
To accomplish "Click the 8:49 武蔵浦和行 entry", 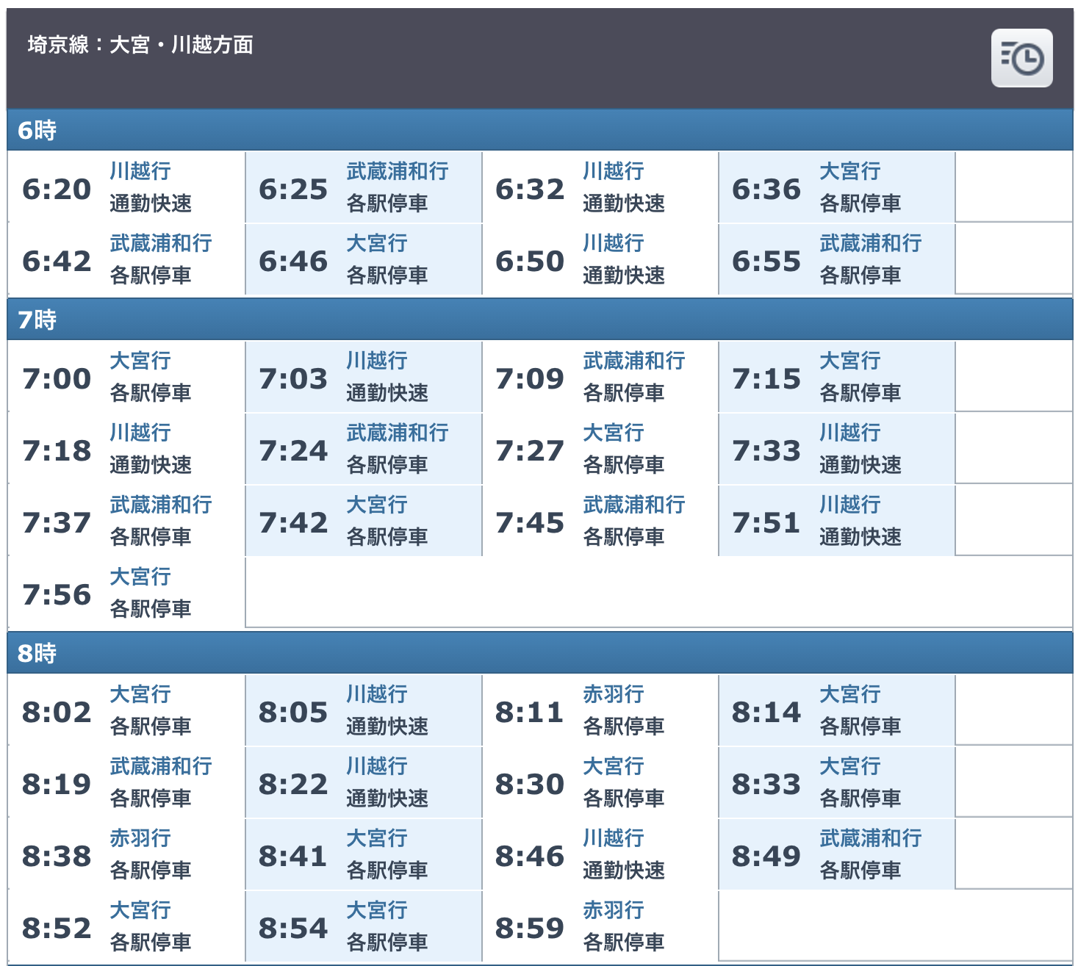I will 836,854.
